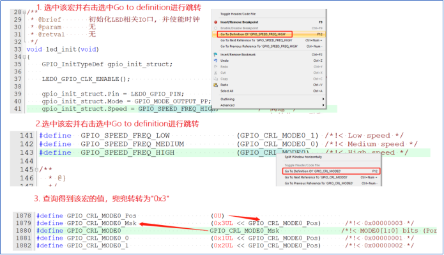The height and width of the screenshot is (255, 444).
Task: Click the Redo arrow icon in menu
Action: click(215, 67)
